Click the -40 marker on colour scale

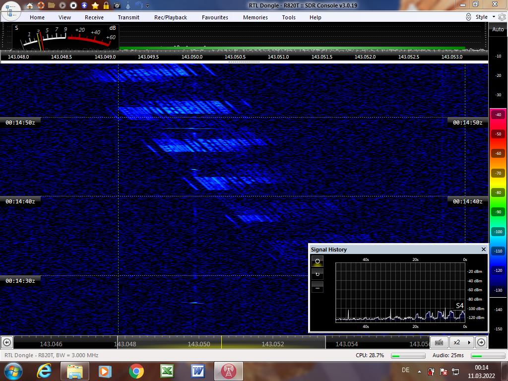click(498, 115)
